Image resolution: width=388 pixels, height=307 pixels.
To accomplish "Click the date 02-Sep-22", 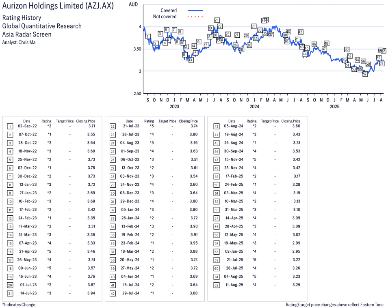I will (27, 126).
